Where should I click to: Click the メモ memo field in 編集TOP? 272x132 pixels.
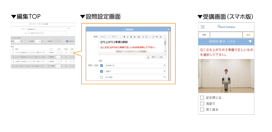(x=47, y=34)
